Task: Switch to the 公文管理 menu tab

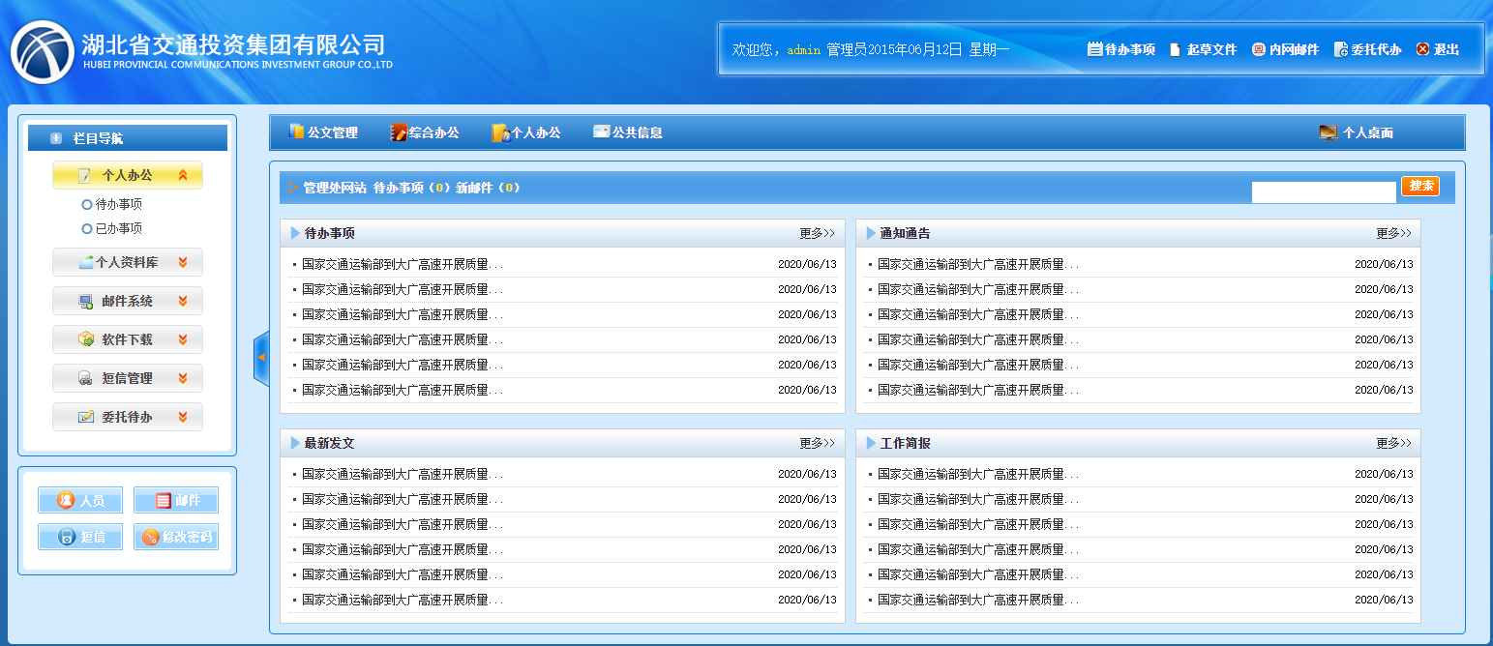Action: pyautogui.click(x=323, y=132)
